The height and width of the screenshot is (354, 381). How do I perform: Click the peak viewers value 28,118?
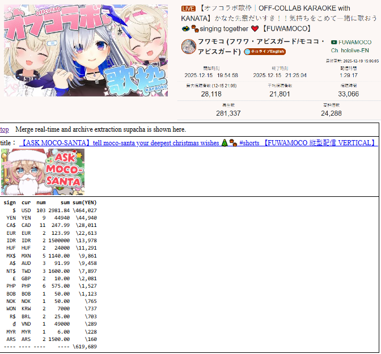click(211, 94)
